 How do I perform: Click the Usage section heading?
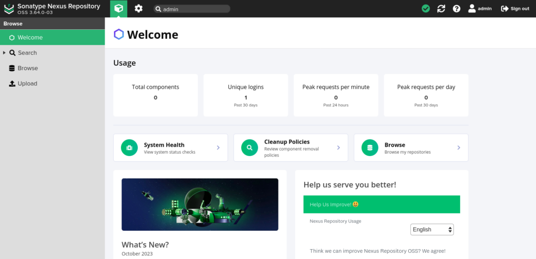pos(125,63)
